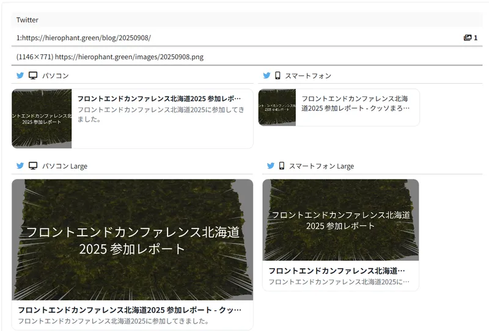Click the phone icon next to スマートフォン Large
Viewport: 489px width, 331px height.
[x=282, y=166]
